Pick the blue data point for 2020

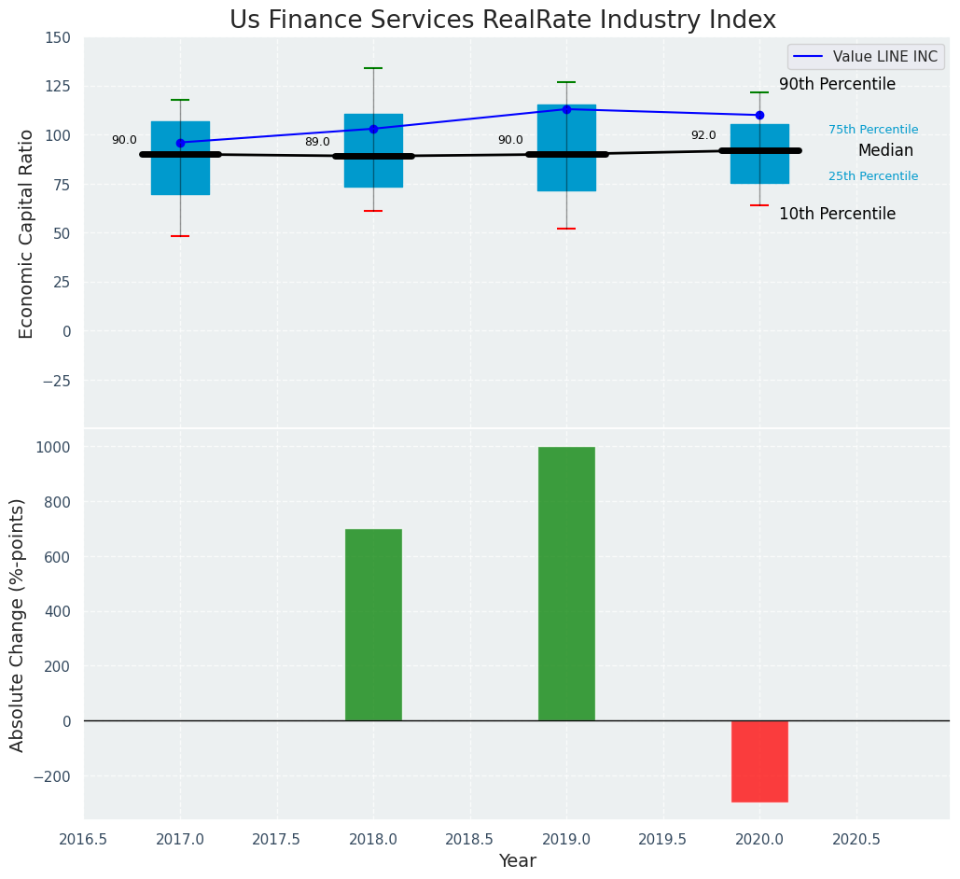tap(759, 115)
